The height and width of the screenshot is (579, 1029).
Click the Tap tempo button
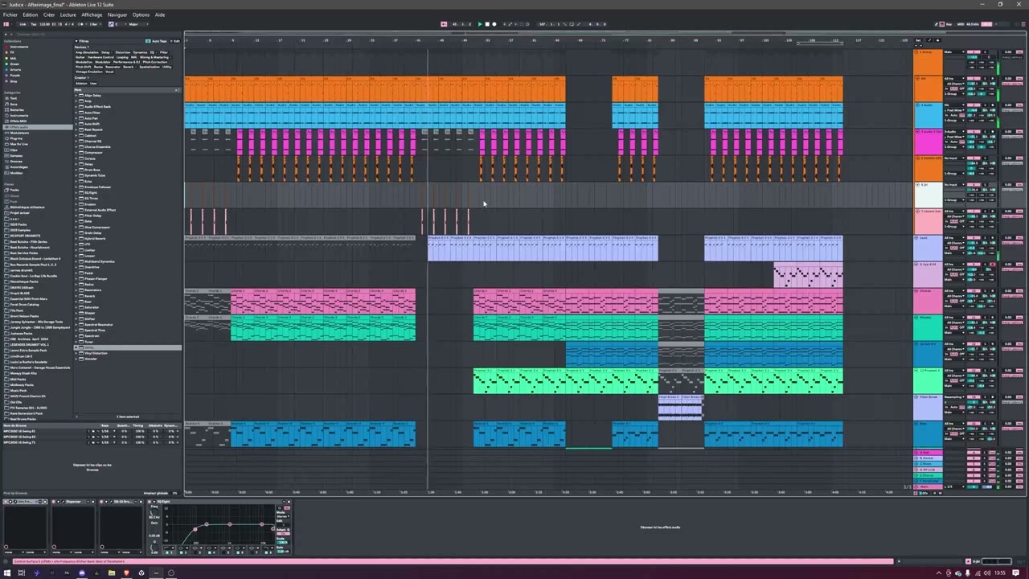34,24
